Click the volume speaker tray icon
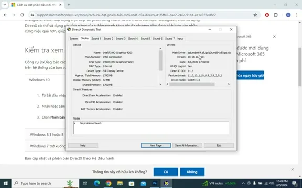Screen dimensions: 302x188 pyautogui.click(x=272, y=183)
